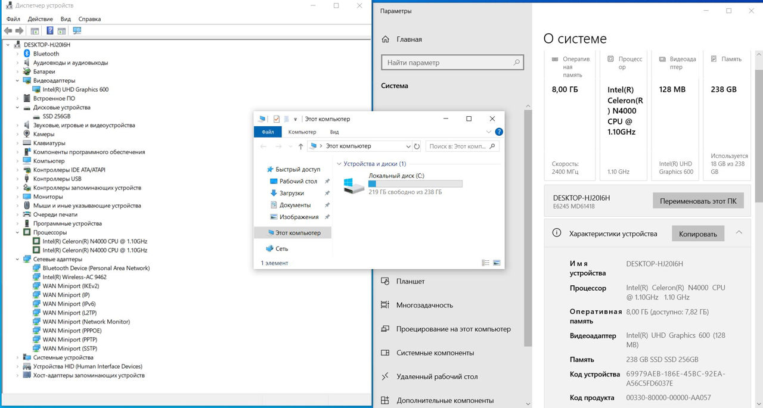Switch Explorer to details list view

coord(485,263)
